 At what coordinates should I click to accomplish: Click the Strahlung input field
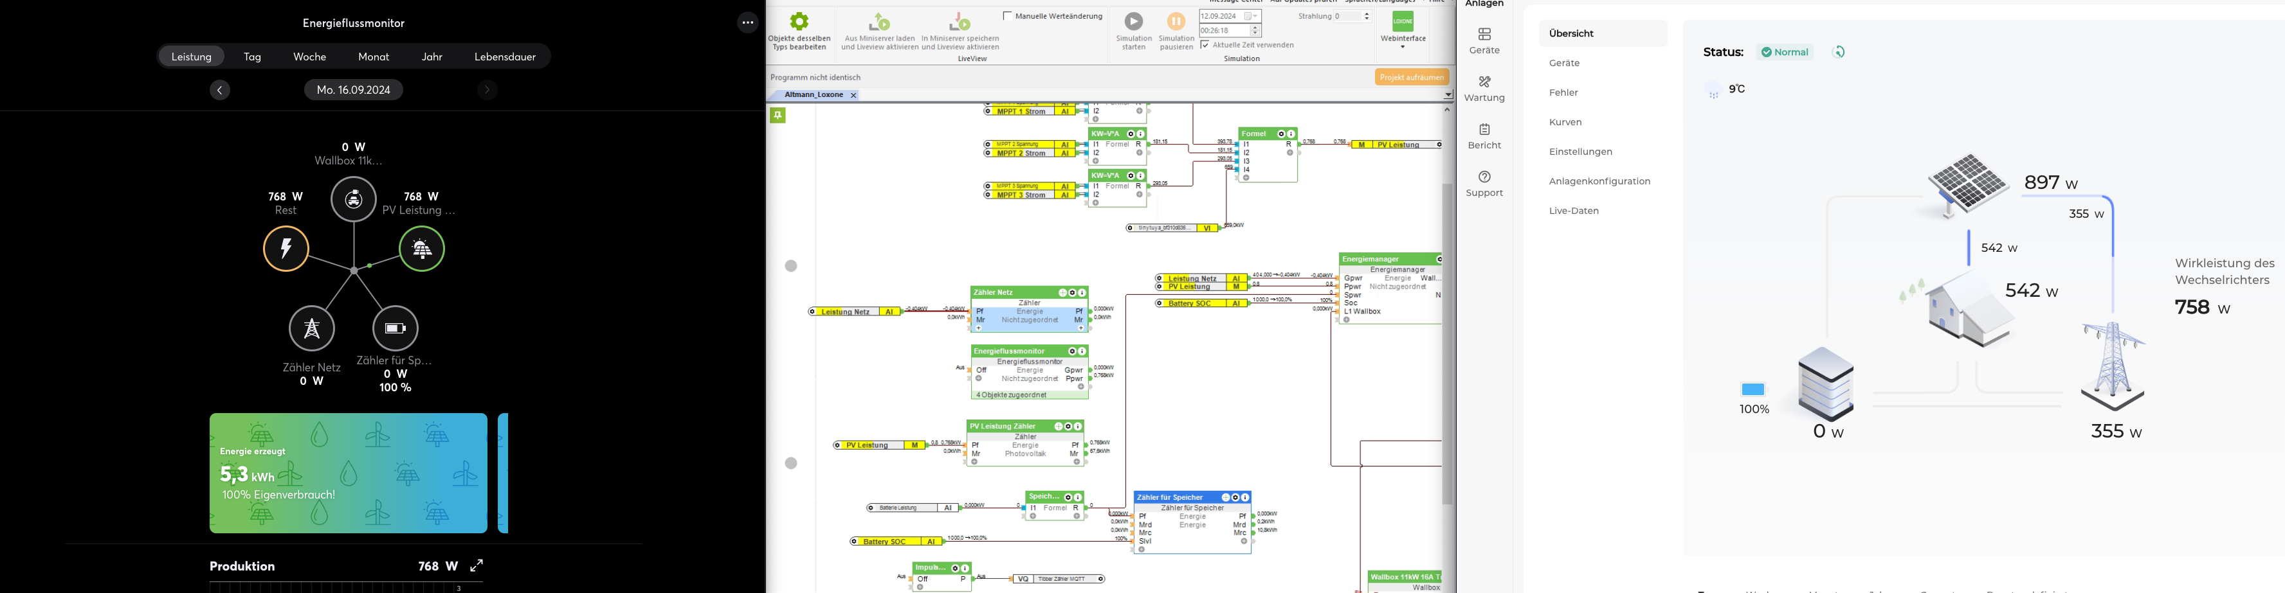point(1348,16)
